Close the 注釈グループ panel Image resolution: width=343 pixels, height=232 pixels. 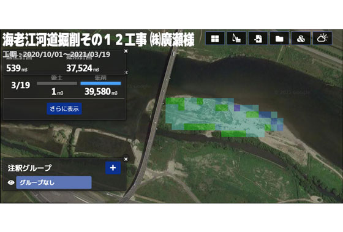(x=126, y=159)
